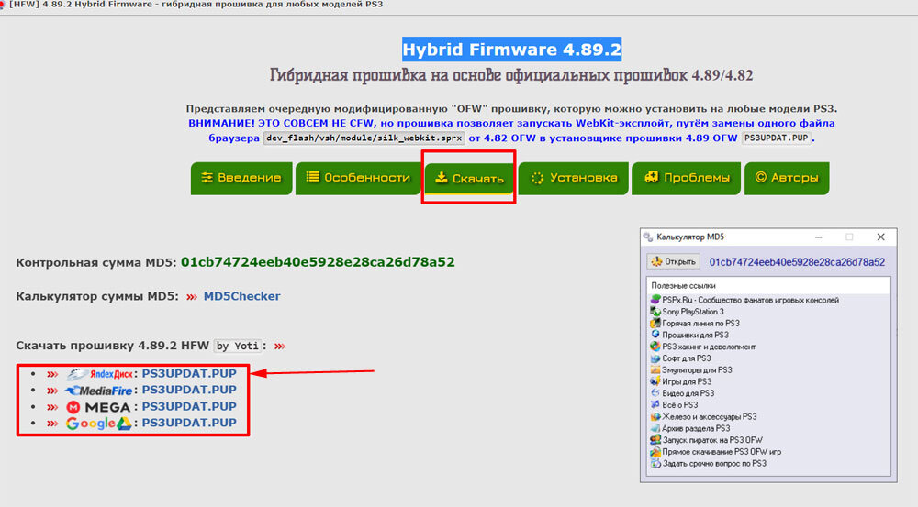Click the MEGA logo
918x507 pixels.
[98, 407]
